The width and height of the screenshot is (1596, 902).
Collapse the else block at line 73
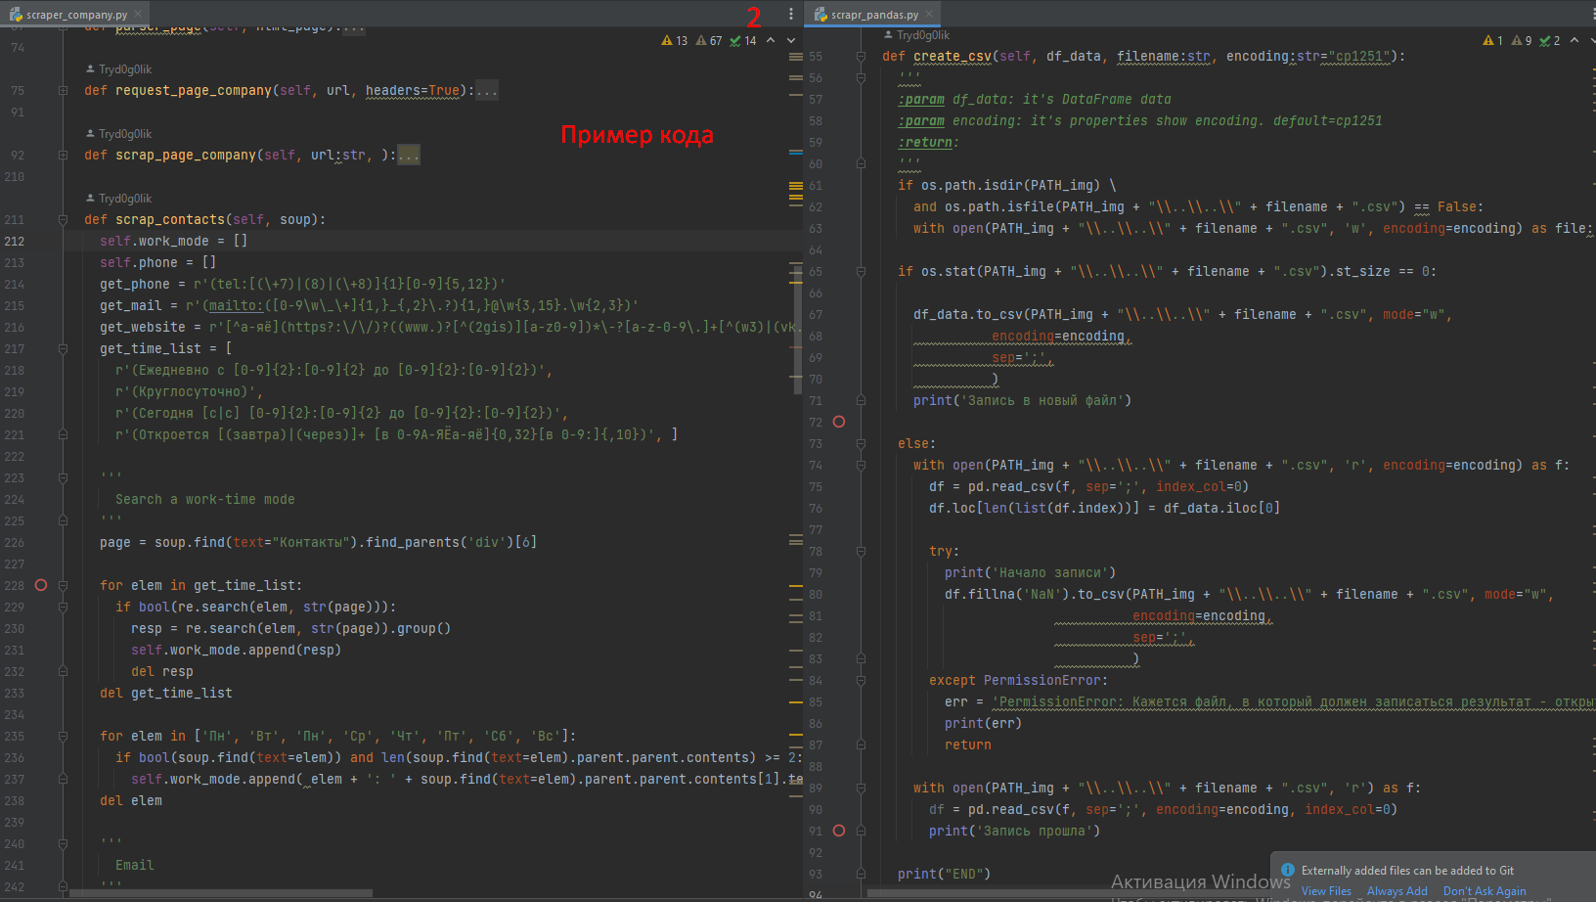pos(861,444)
